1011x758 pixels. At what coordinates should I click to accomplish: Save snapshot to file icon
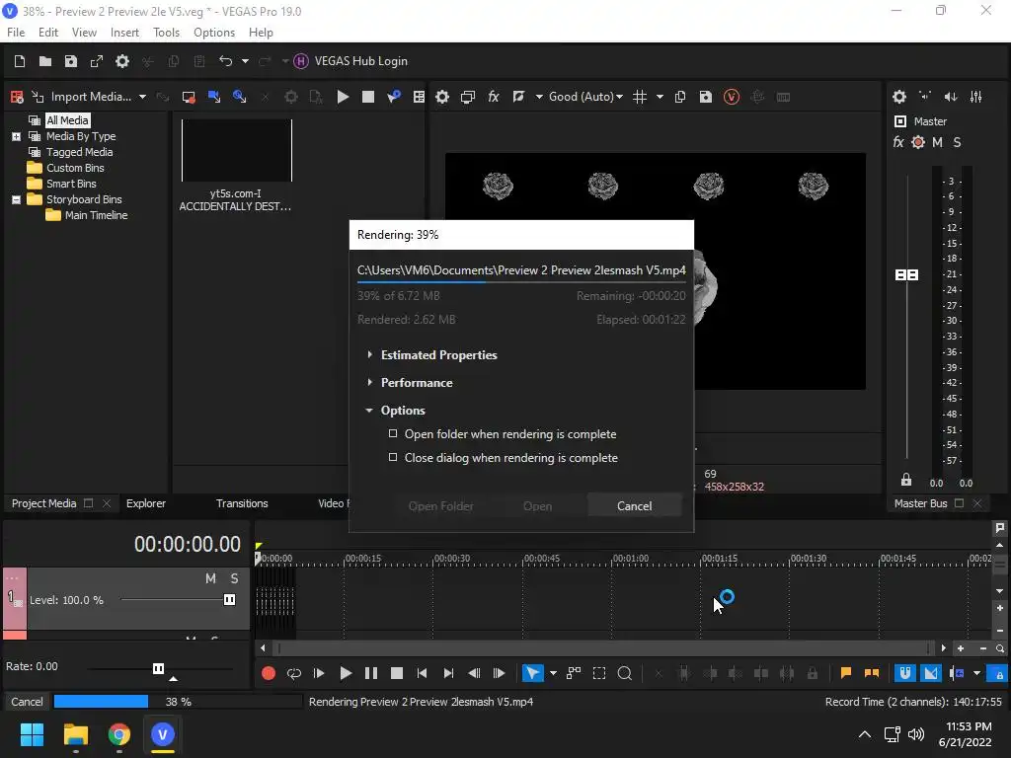click(x=706, y=97)
